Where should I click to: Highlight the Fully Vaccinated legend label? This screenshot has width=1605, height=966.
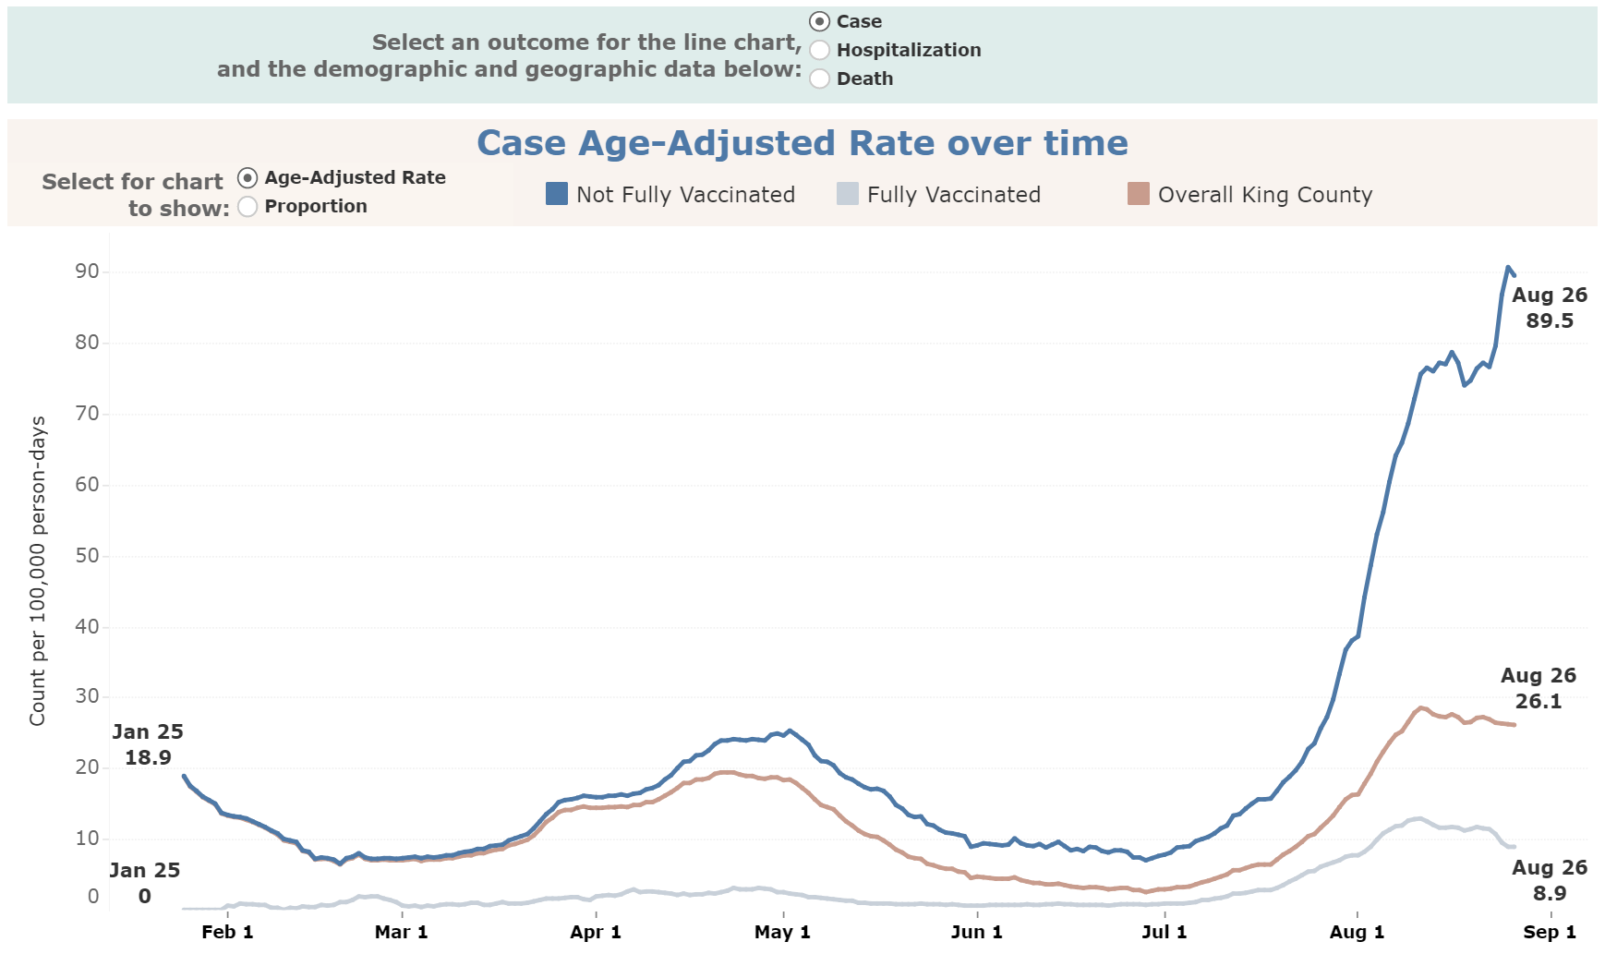[x=953, y=195]
